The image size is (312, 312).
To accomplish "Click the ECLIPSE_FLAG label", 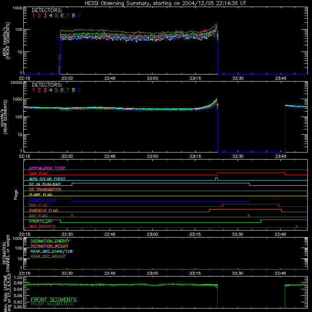I will click(43, 200).
